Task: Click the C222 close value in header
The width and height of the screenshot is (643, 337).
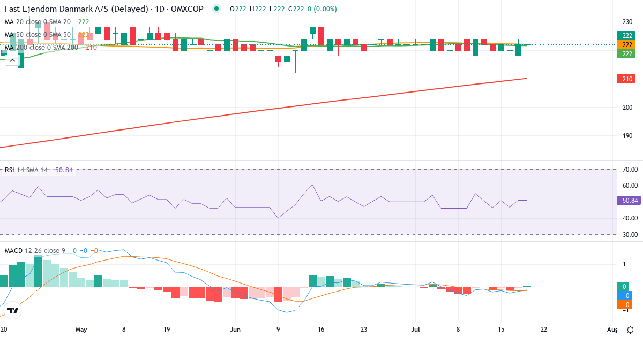Action: [297, 9]
